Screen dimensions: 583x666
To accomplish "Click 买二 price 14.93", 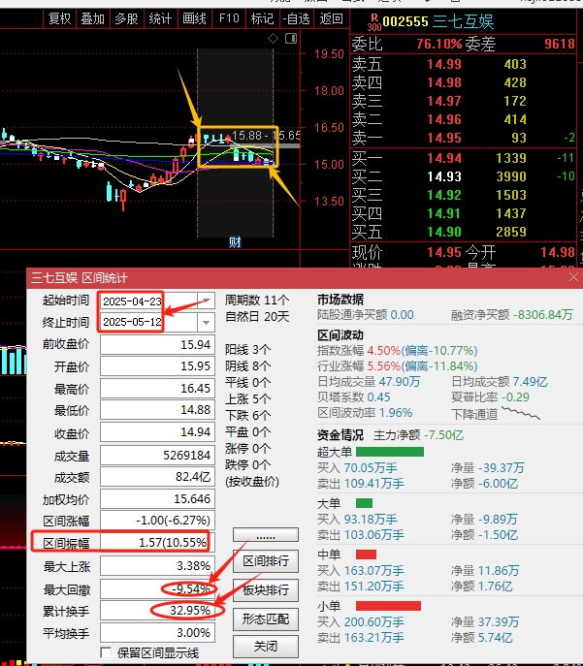I will (444, 176).
